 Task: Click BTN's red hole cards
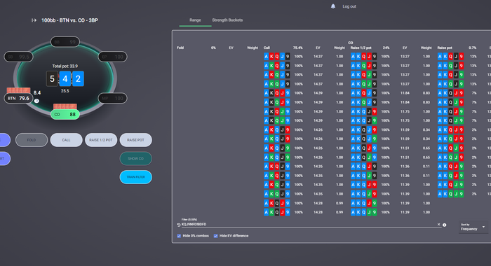coord(18,90)
